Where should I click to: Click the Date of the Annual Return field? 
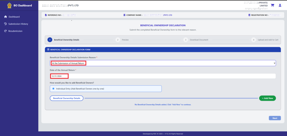(x=163, y=76)
